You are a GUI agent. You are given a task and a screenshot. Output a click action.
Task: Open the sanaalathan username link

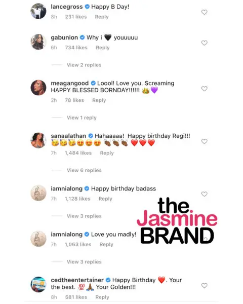tap(68, 136)
